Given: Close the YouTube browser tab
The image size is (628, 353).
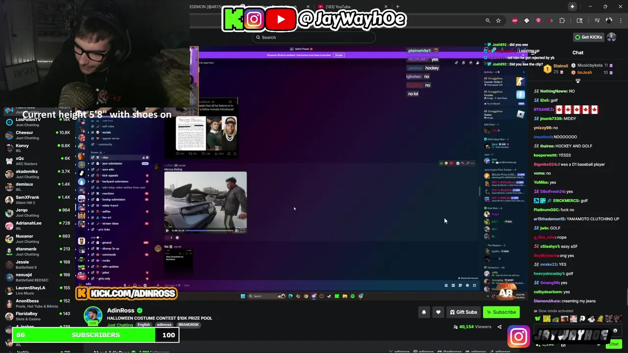Looking at the screenshot, I should coord(386,7).
